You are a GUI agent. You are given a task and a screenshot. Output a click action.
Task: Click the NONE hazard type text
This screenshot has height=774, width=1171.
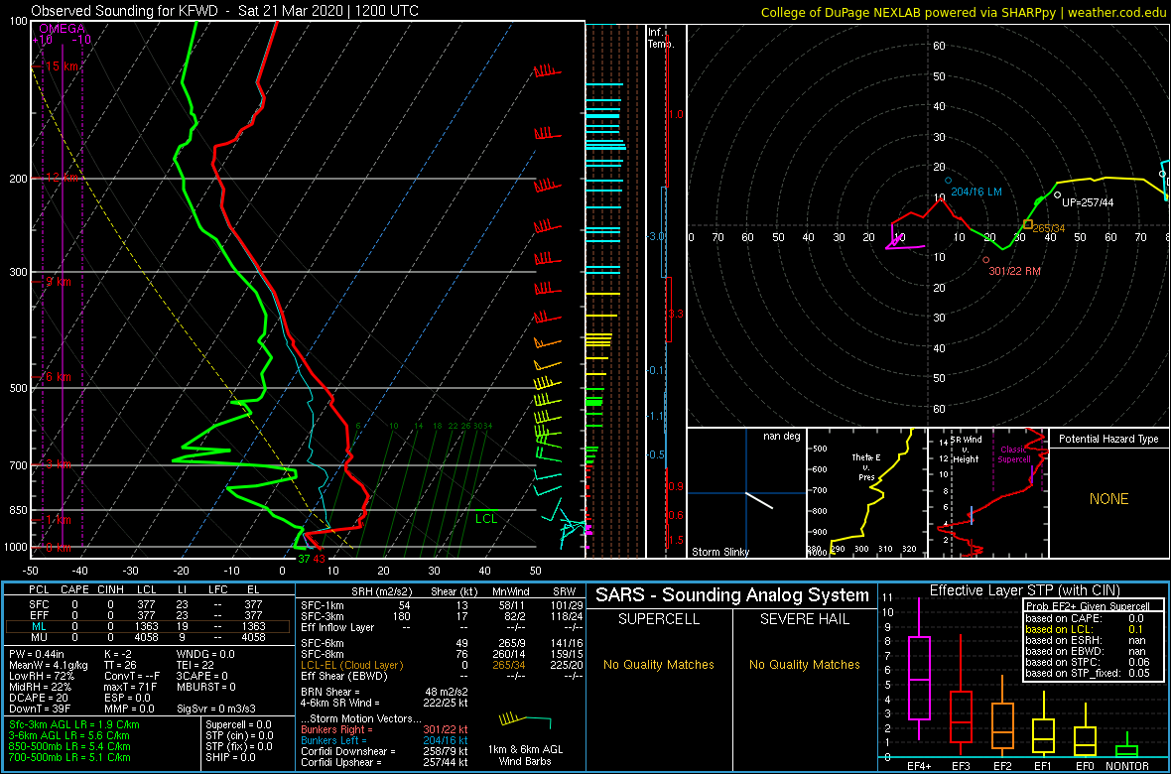point(1108,499)
